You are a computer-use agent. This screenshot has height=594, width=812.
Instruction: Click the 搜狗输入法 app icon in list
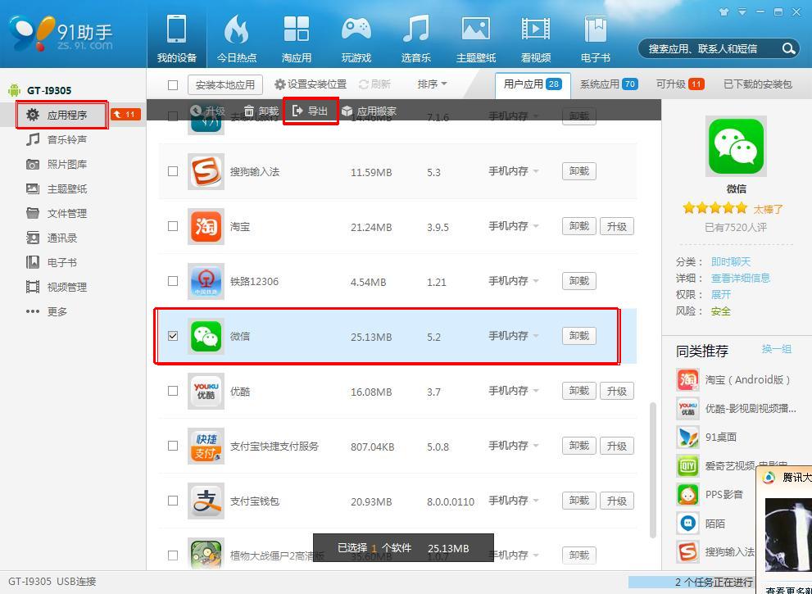(206, 171)
